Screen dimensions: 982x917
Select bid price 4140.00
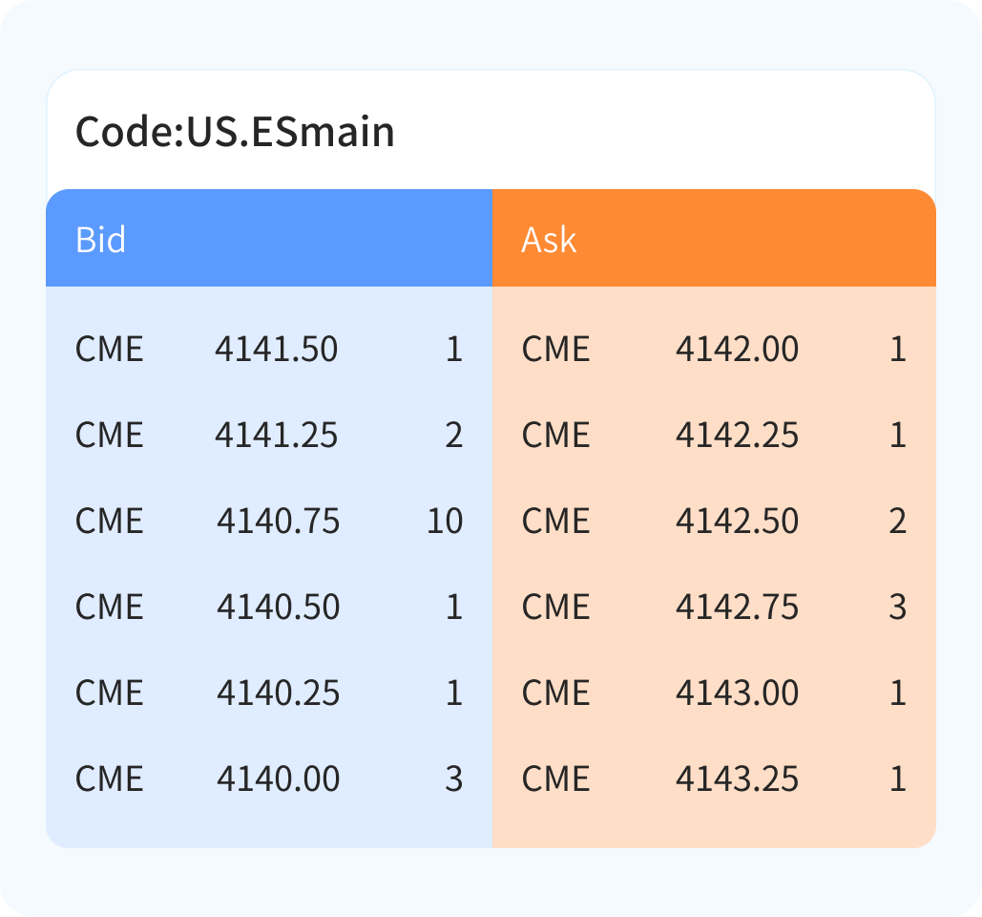coord(278,779)
